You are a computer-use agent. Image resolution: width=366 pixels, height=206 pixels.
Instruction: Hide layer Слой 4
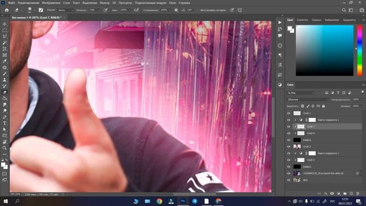[x=289, y=160]
